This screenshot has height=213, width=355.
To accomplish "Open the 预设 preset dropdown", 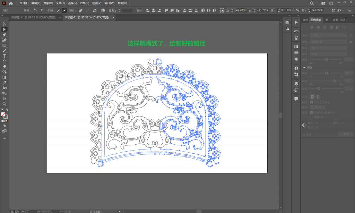I will [329, 35].
